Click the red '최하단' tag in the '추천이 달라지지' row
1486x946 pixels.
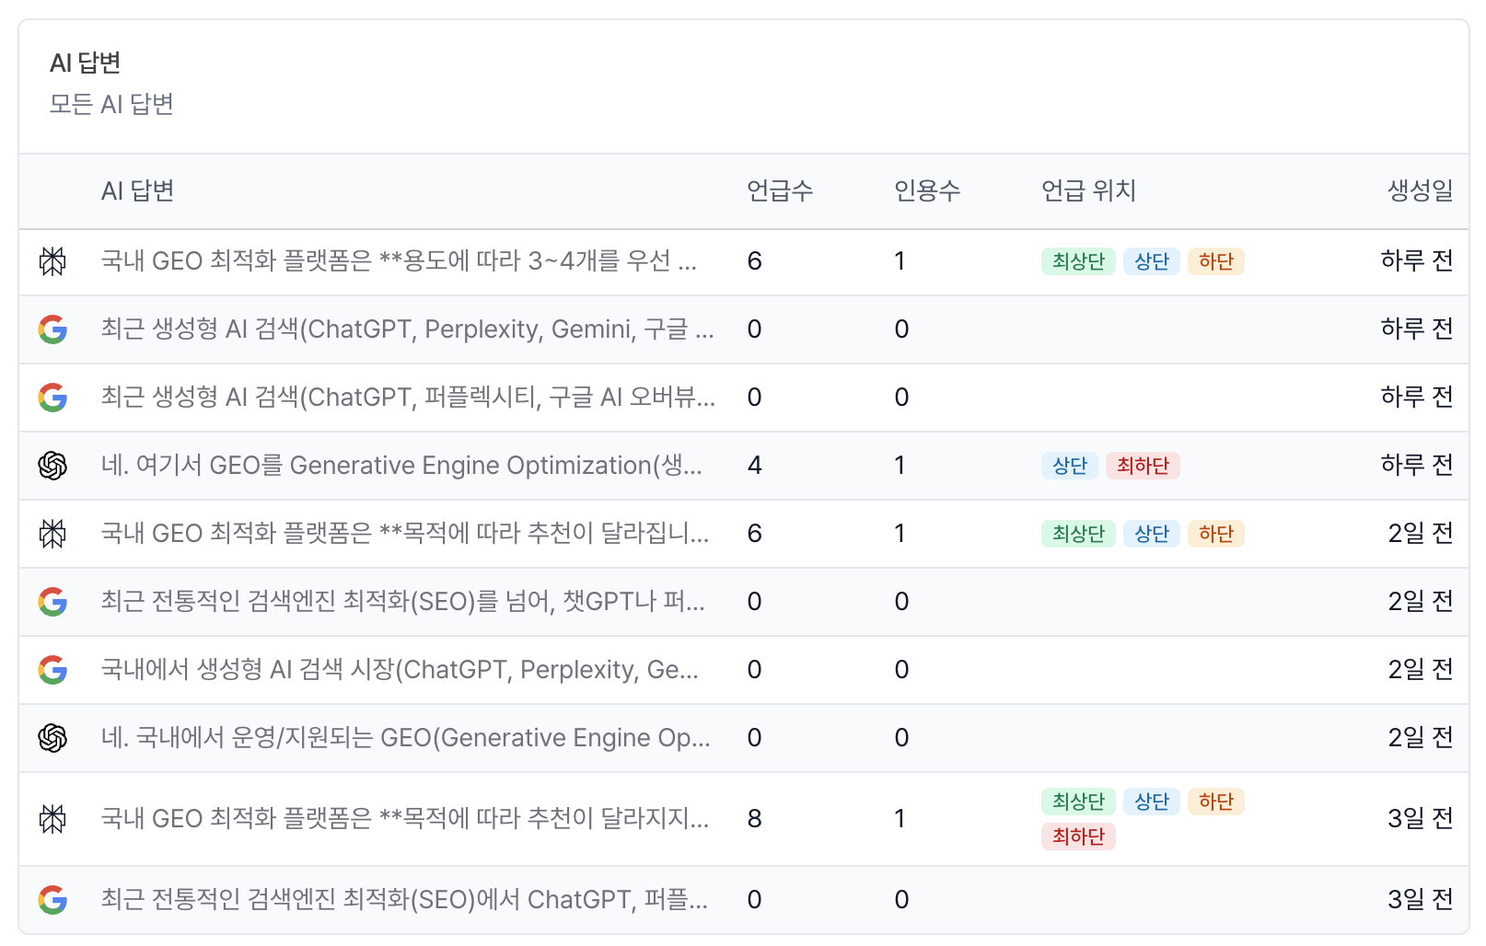[x=1078, y=836]
